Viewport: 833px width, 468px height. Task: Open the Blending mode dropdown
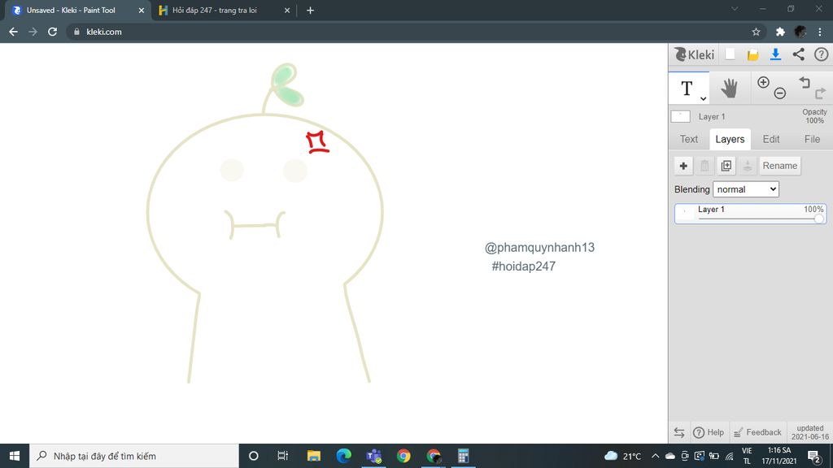pos(746,188)
